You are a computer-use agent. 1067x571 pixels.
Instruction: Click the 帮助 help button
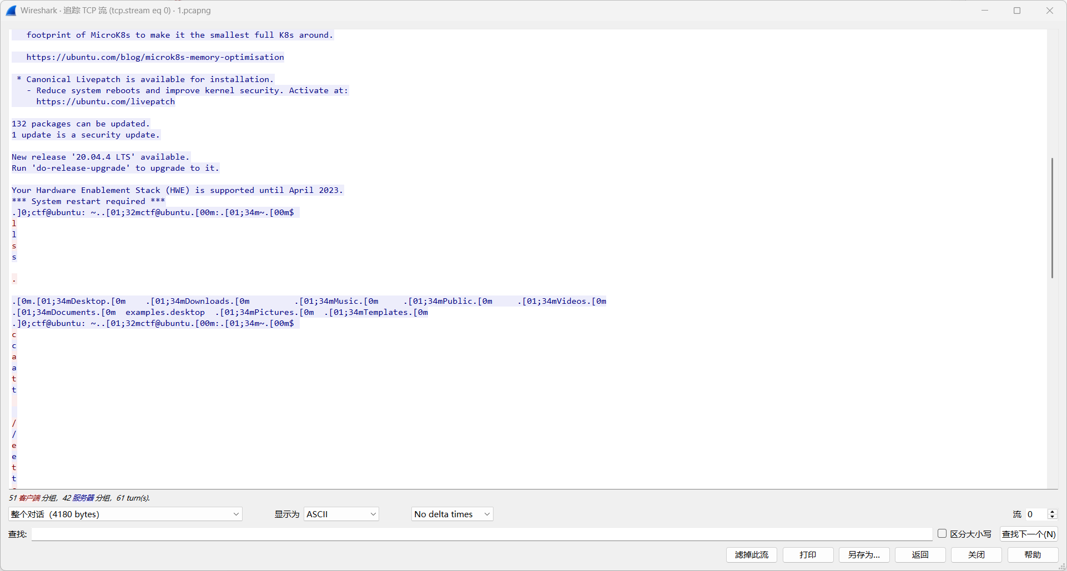[1033, 555]
